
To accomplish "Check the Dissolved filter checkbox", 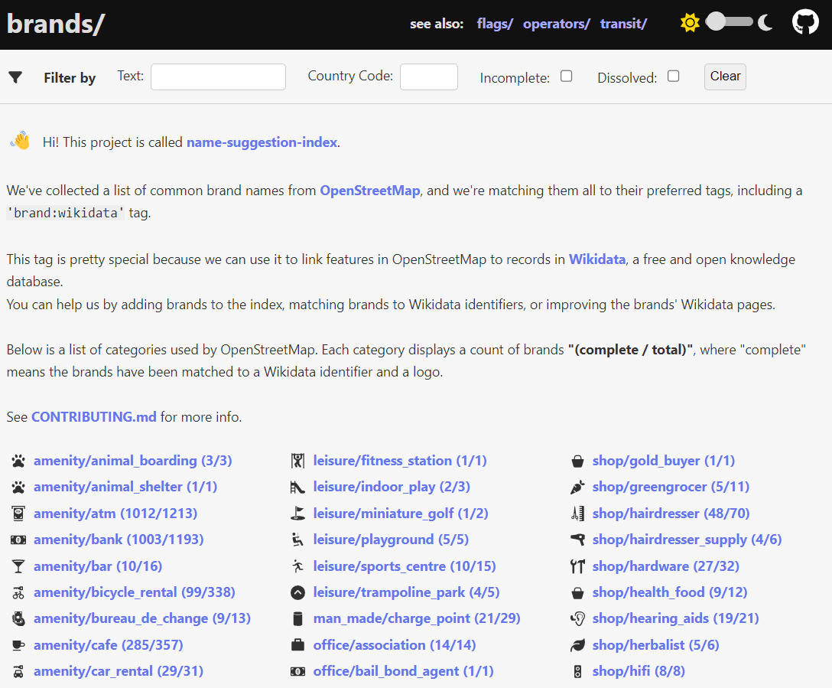I will pyautogui.click(x=673, y=76).
